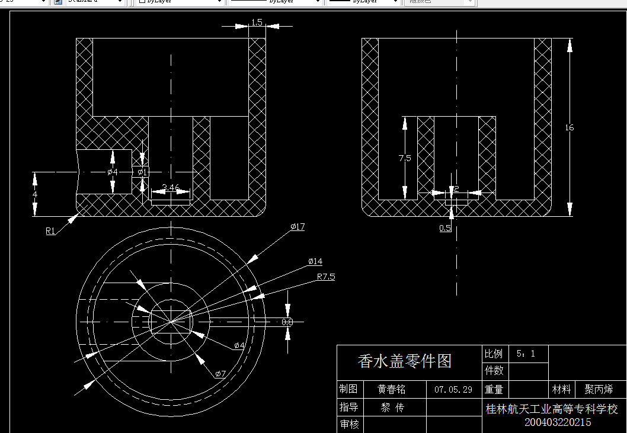Open the Standard text style dropdown
Image resolution: width=627 pixels, height=433 pixels.
tap(121, 2)
